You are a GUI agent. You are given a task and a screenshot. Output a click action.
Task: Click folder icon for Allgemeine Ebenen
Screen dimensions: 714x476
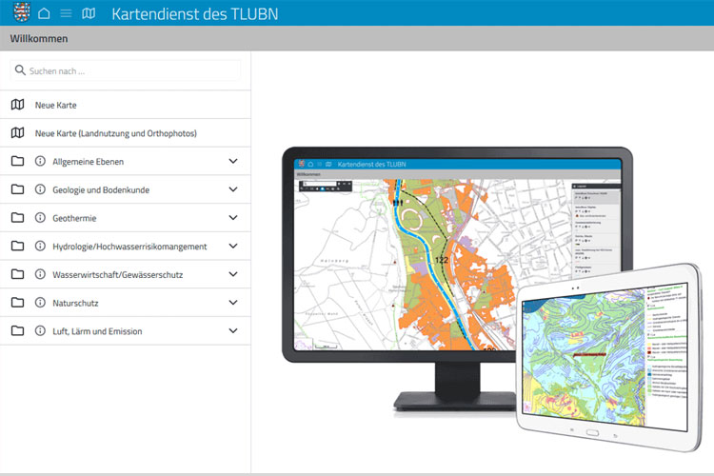18,161
